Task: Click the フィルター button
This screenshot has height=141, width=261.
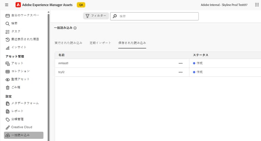Action: pyautogui.click(x=96, y=16)
